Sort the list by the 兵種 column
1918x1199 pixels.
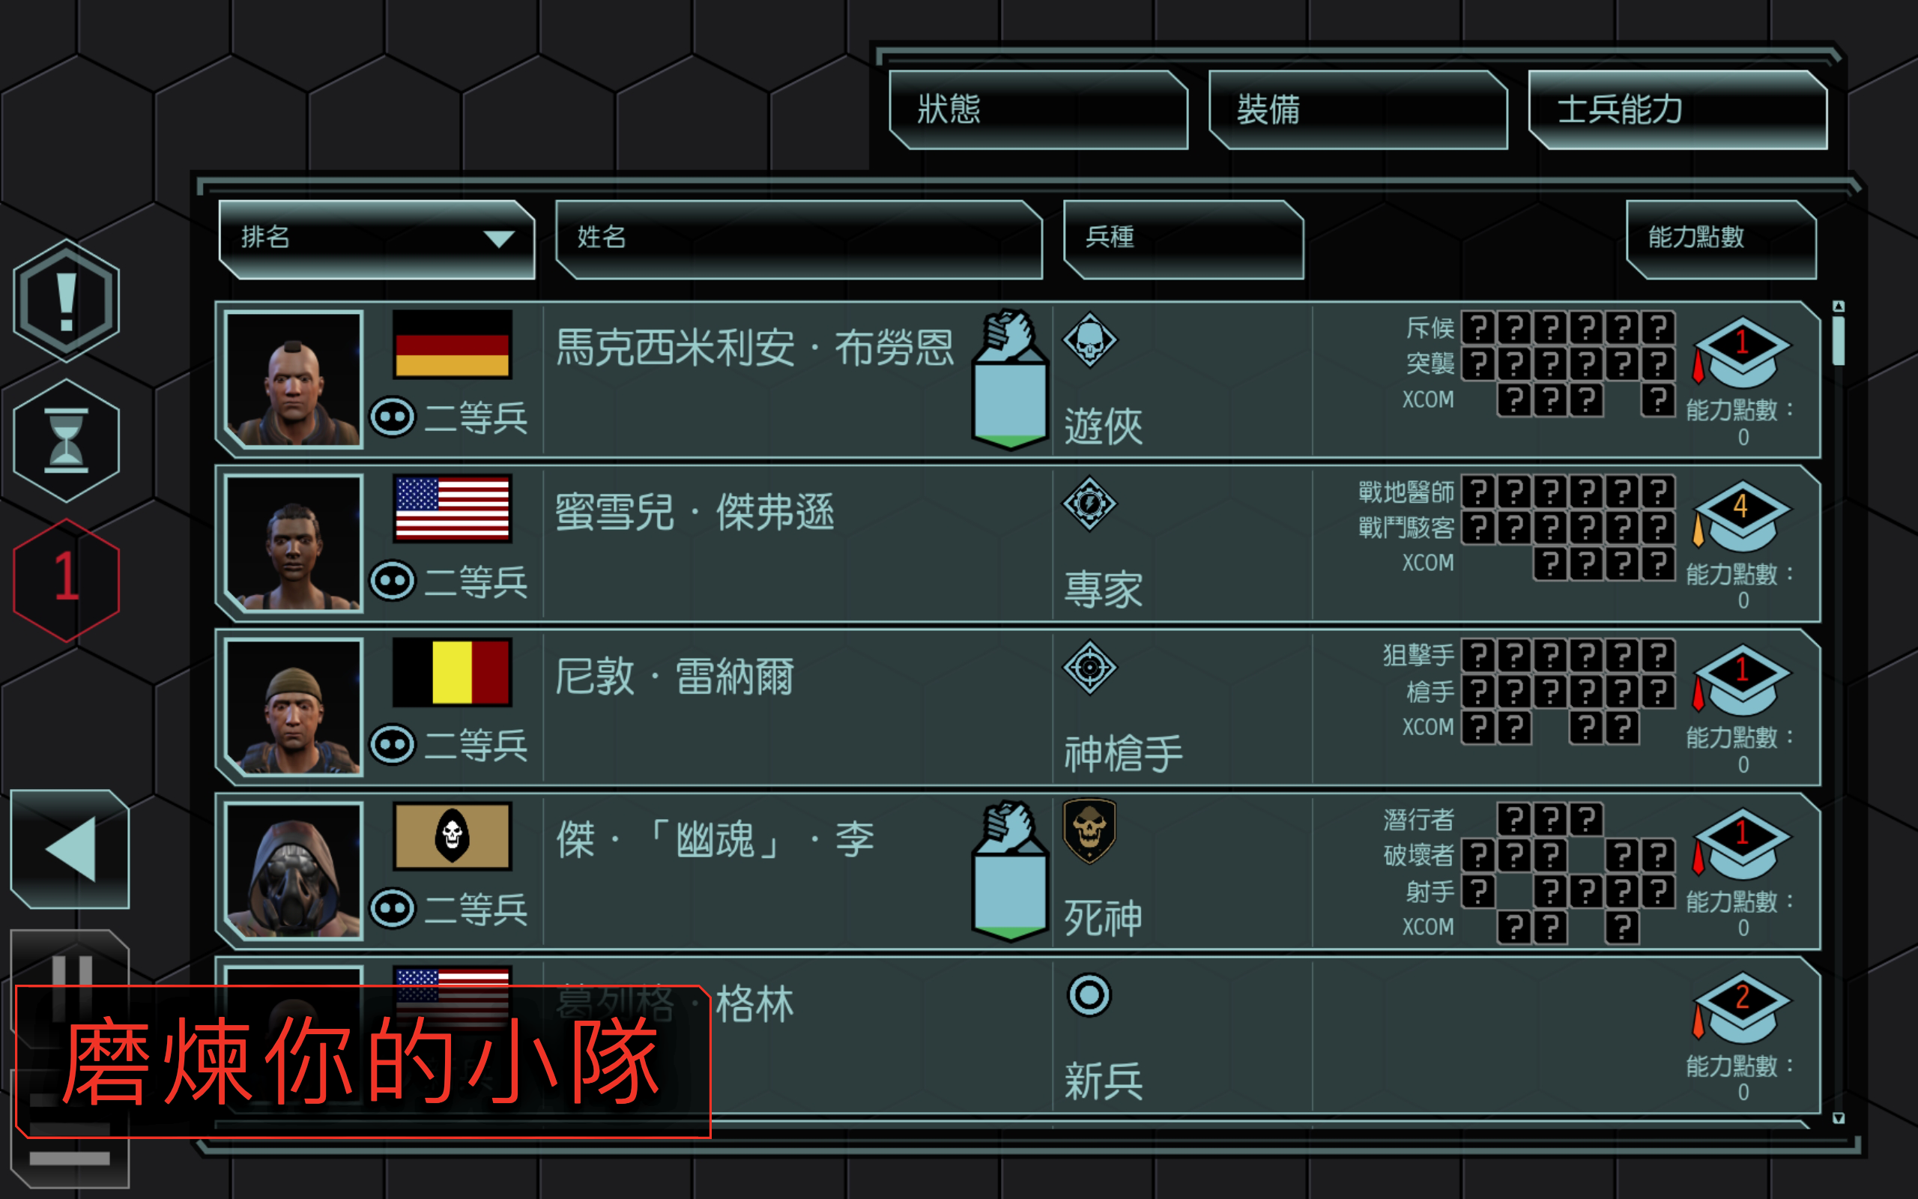pos(1183,239)
